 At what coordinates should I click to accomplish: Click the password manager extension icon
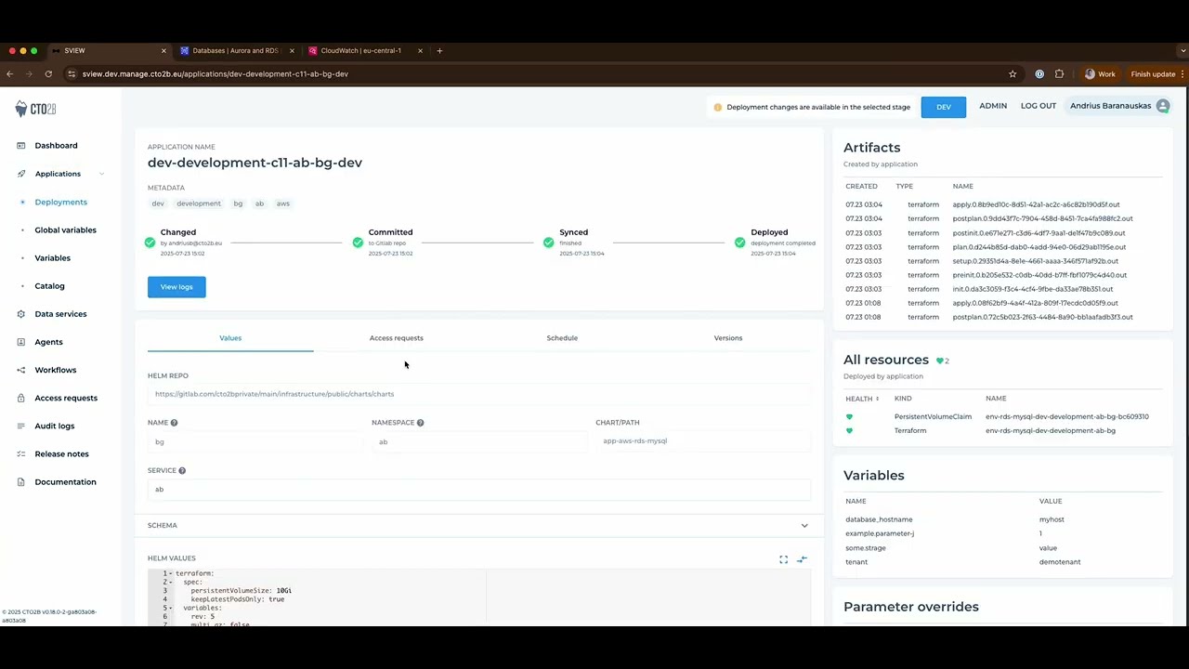(x=1039, y=74)
